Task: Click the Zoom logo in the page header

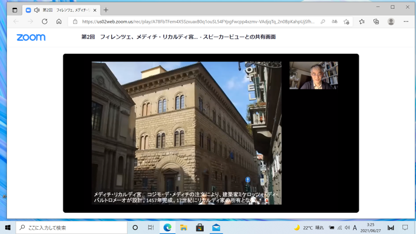Action: [31, 37]
